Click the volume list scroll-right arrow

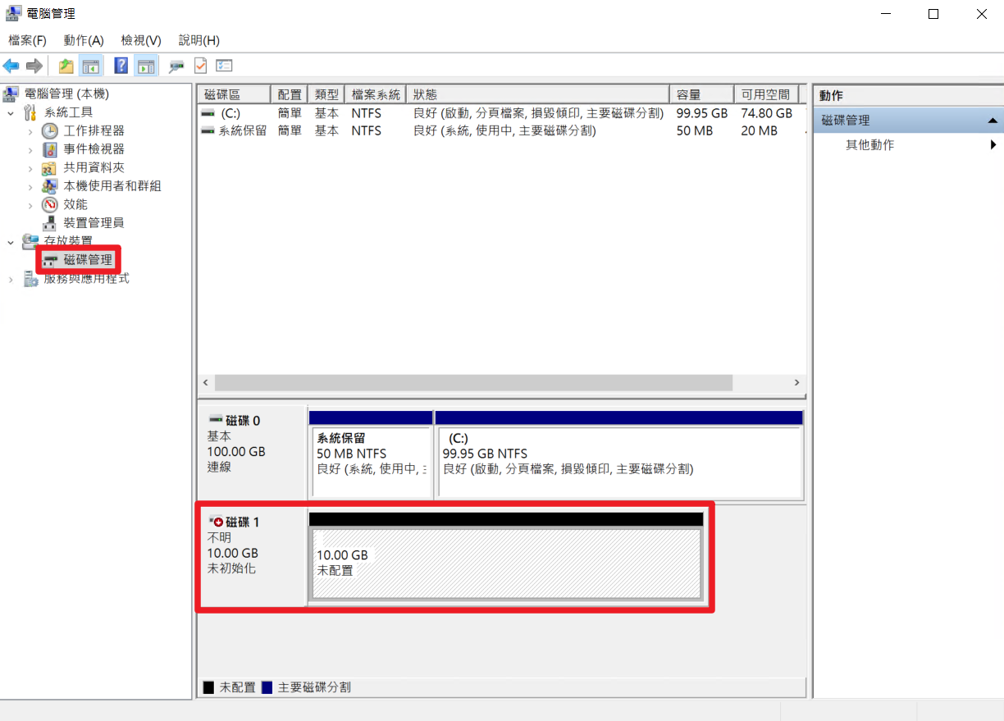point(796,383)
